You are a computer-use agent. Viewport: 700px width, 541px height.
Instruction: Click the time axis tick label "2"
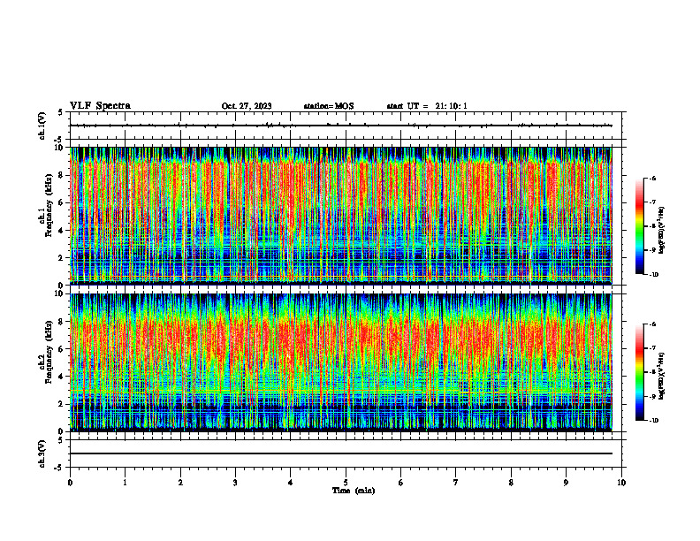(x=180, y=483)
